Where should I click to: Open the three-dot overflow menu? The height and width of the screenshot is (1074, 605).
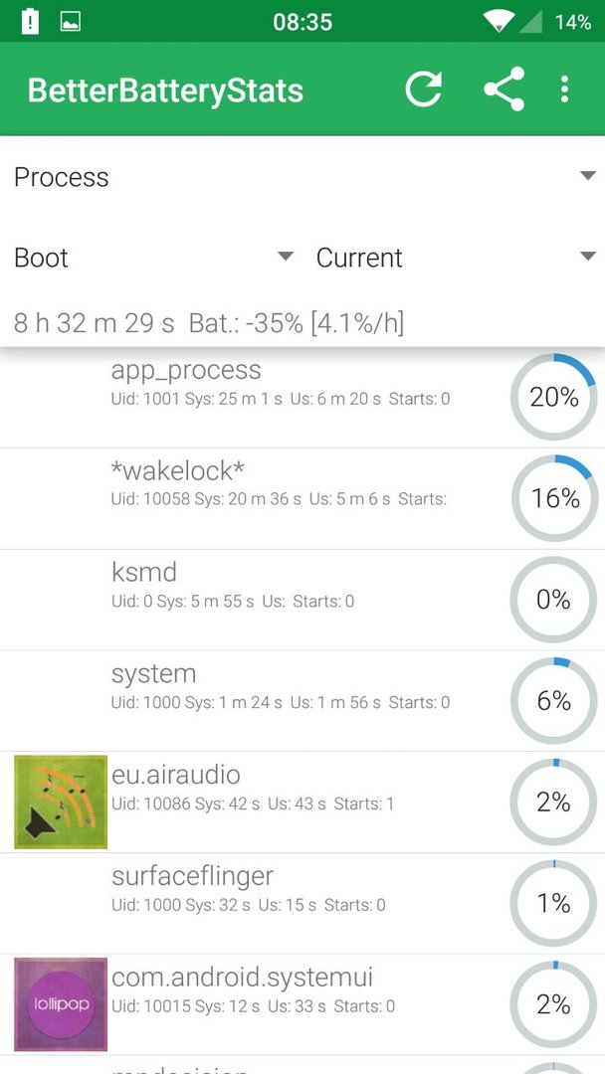pos(564,89)
